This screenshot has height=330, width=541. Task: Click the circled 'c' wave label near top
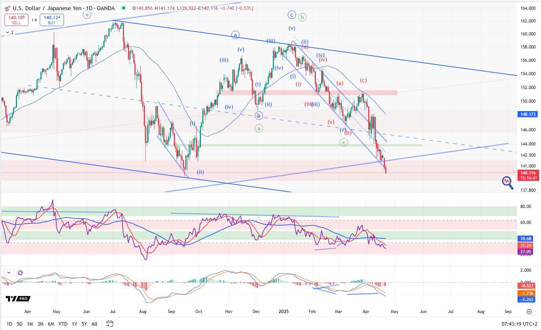click(292, 15)
